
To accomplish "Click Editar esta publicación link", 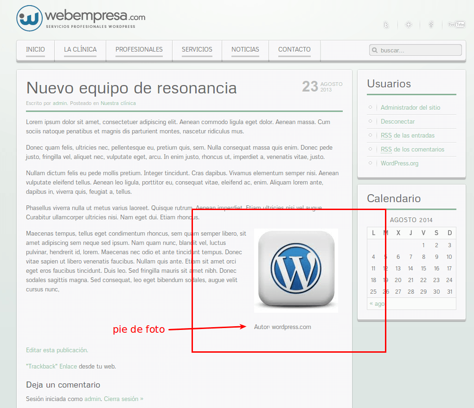I will coord(57,350).
